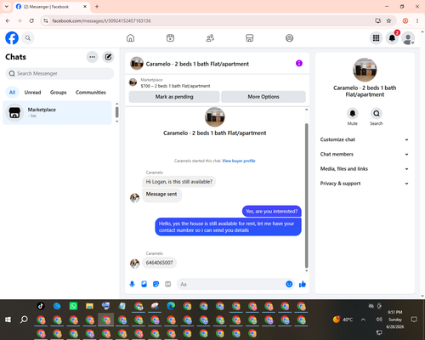
Task: Switch to the Unread tab
Action: 32,93
